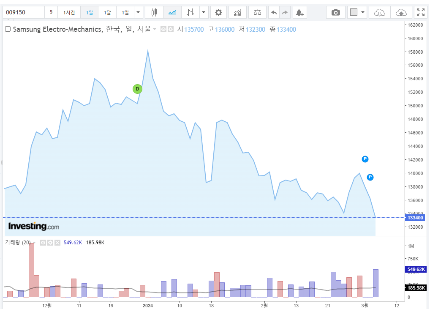The height and width of the screenshot is (309, 430).
Task: Click the green D dividend marker
Action: click(x=137, y=89)
